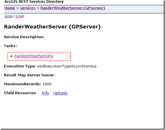Select the MaximumRecords value 1000

click(47, 84)
